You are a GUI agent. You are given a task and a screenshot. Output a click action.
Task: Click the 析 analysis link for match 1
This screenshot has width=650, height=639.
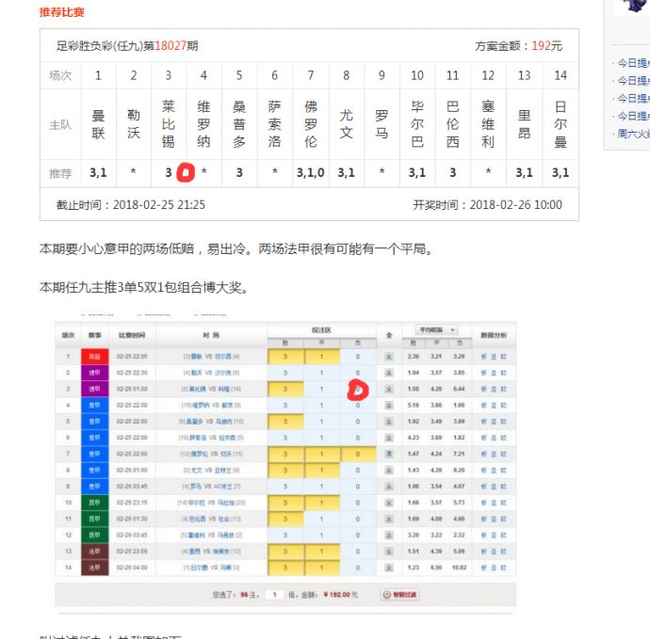[x=484, y=357]
